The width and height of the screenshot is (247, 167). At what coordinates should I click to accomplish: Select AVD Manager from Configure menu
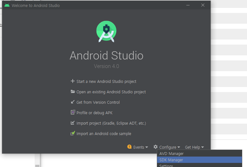pos(199,153)
